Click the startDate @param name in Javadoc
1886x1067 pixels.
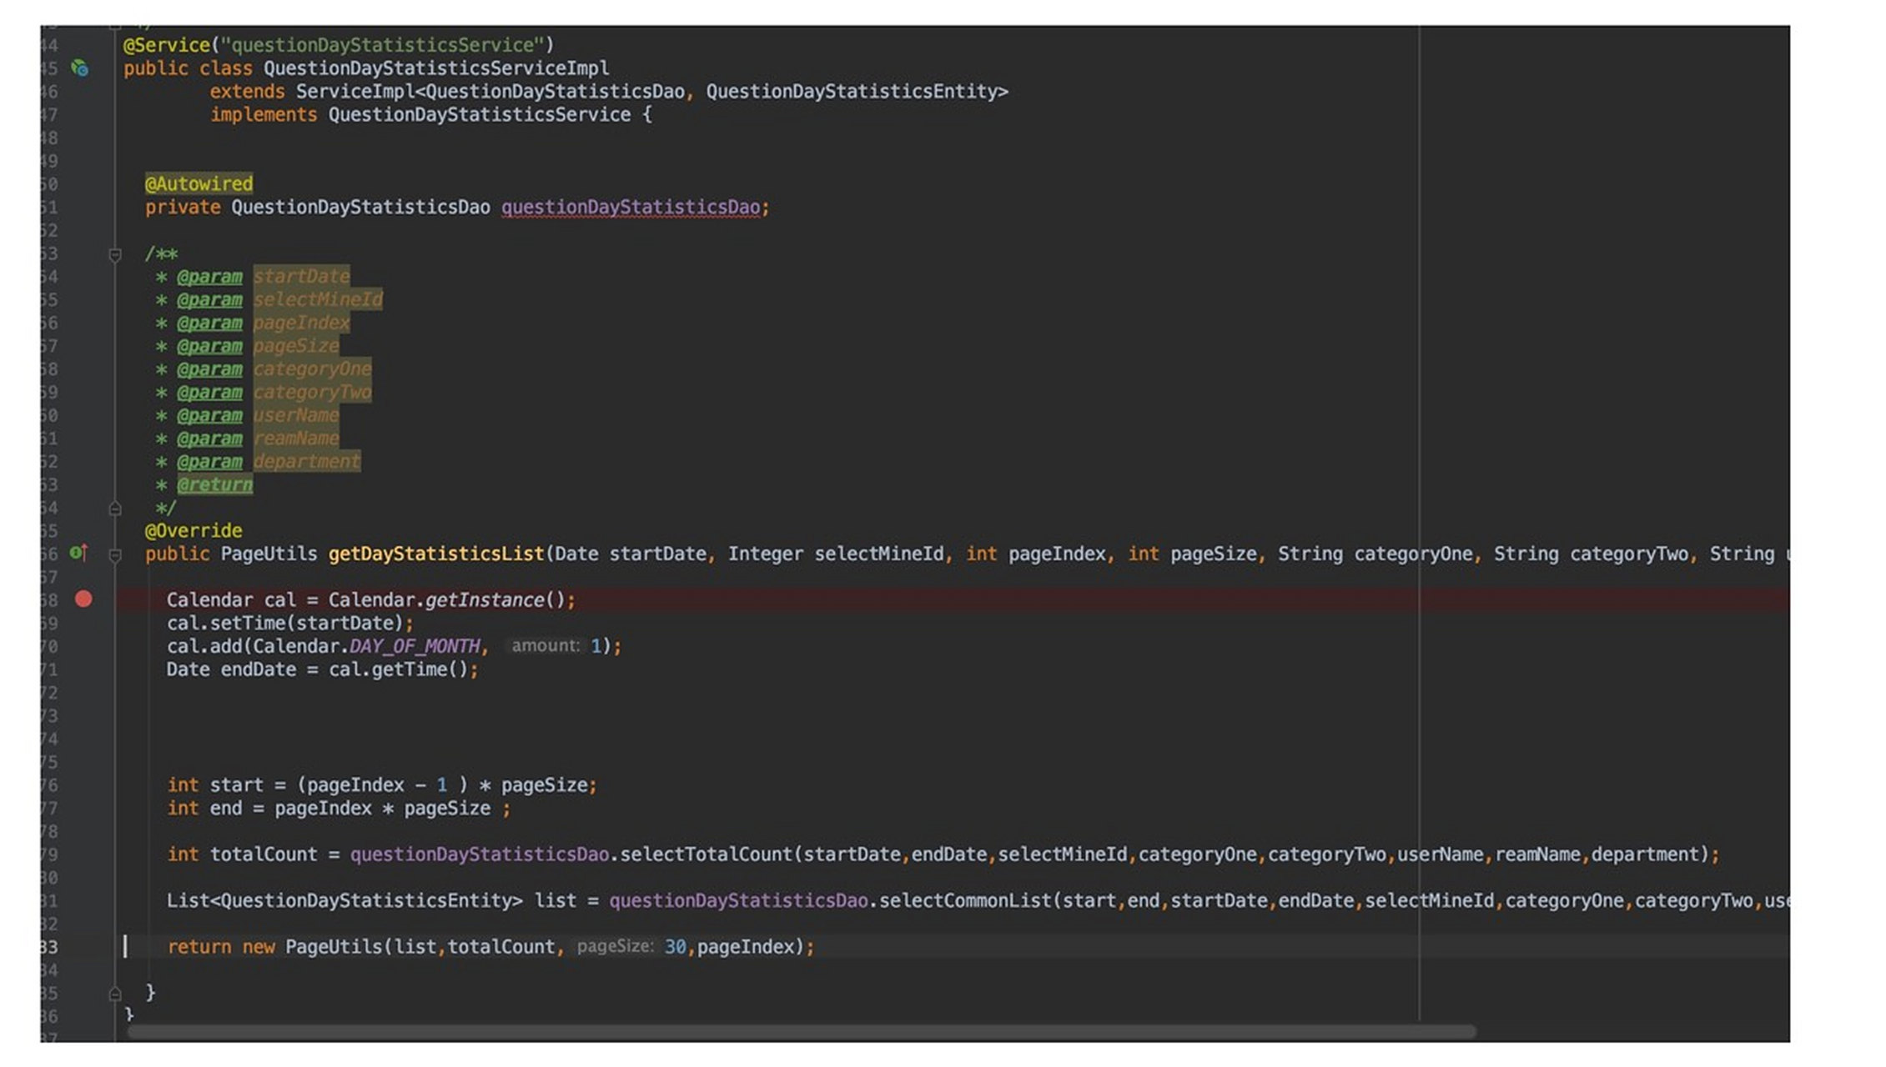click(301, 276)
